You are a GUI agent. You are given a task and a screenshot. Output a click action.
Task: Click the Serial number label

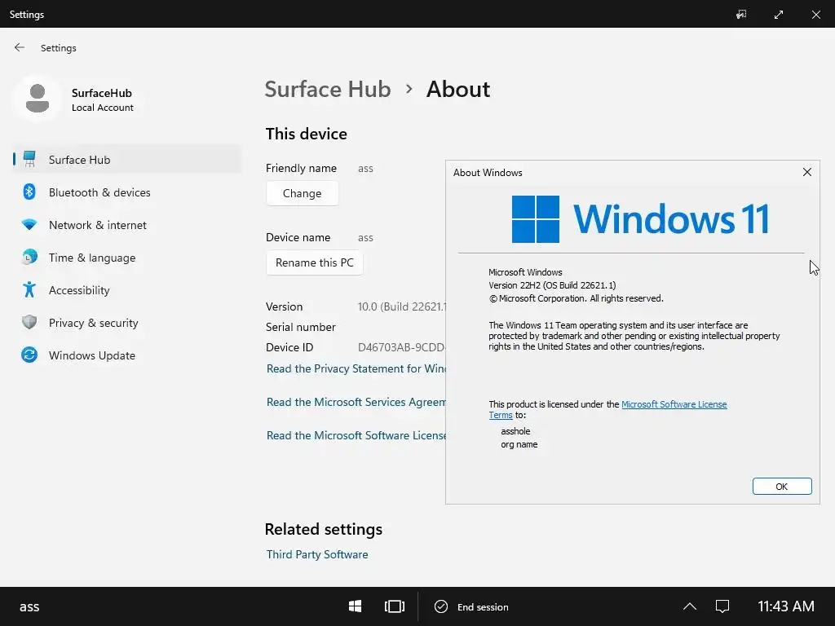[x=300, y=327]
